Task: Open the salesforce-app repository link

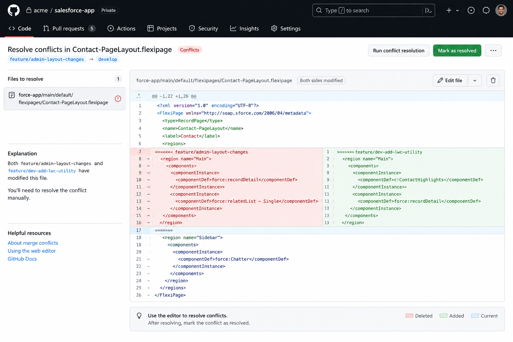Action: (74, 10)
